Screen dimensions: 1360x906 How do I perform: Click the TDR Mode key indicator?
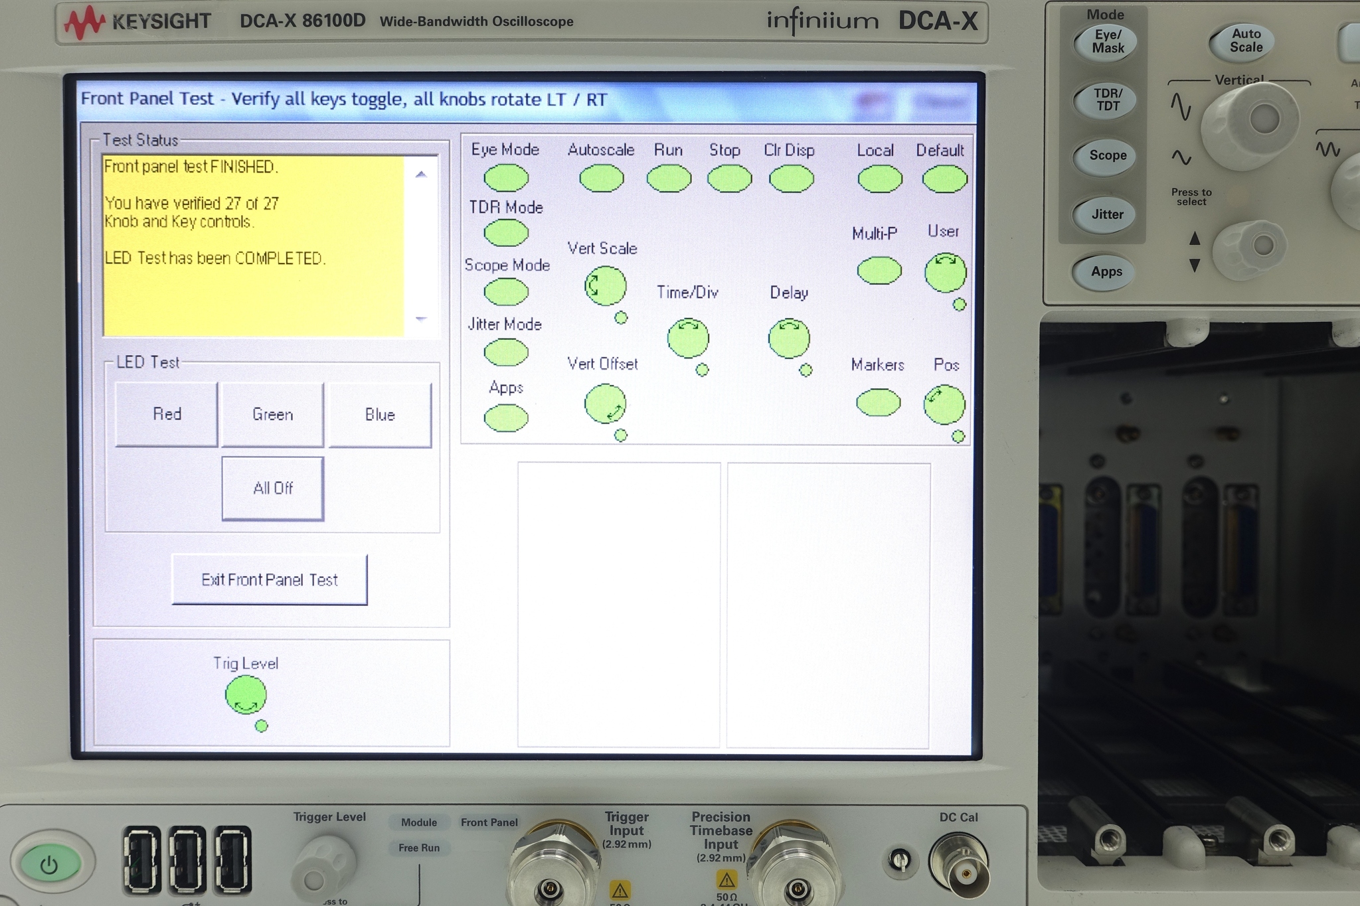point(506,233)
